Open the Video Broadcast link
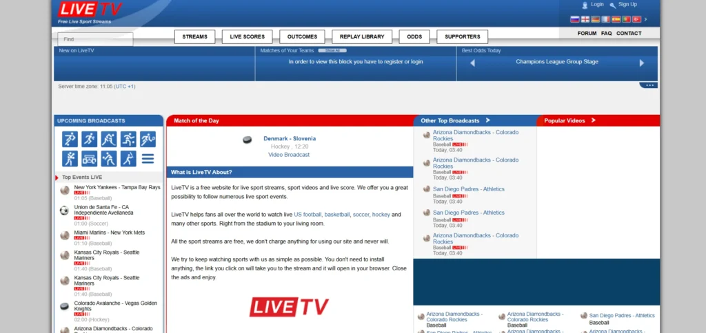706x333 pixels. (x=289, y=155)
